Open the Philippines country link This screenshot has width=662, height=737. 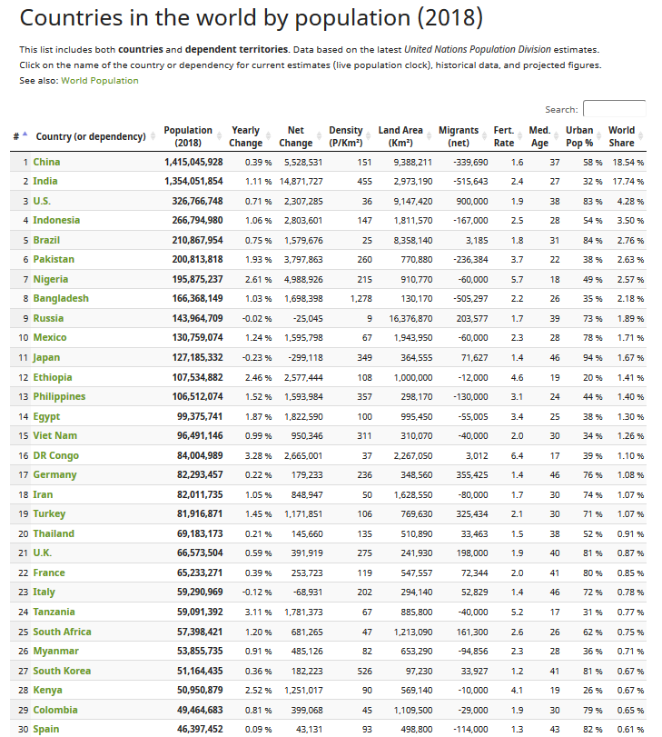click(59, 396)
